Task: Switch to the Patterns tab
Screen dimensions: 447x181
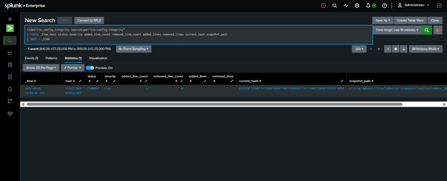Action: pyautogui.click(x=52, y=58)
